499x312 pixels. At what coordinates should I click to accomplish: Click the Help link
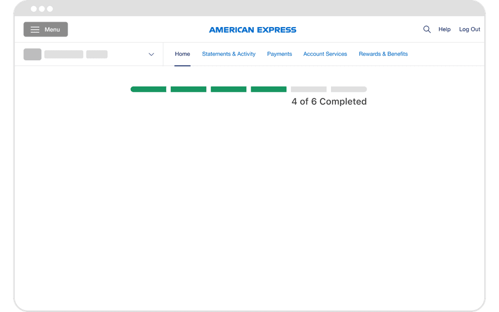pos(445,29)
